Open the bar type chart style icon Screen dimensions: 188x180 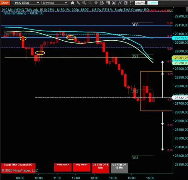pos(72,3)
